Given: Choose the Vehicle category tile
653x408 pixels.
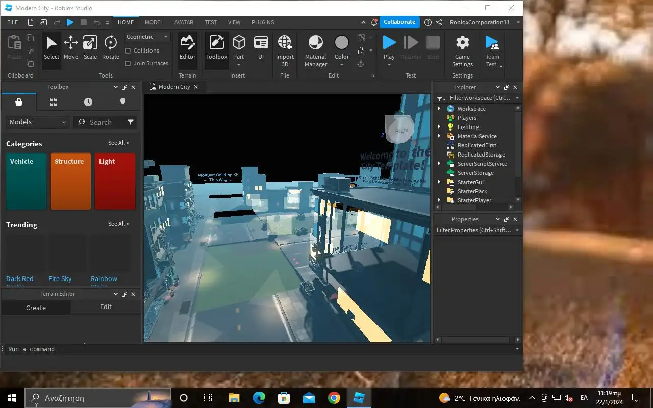Looking at the screenshot, I should (x=26, y=181).
